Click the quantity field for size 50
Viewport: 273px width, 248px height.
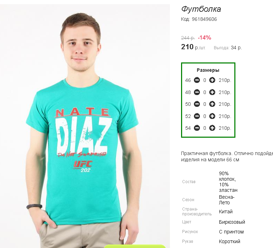[205, 104]
